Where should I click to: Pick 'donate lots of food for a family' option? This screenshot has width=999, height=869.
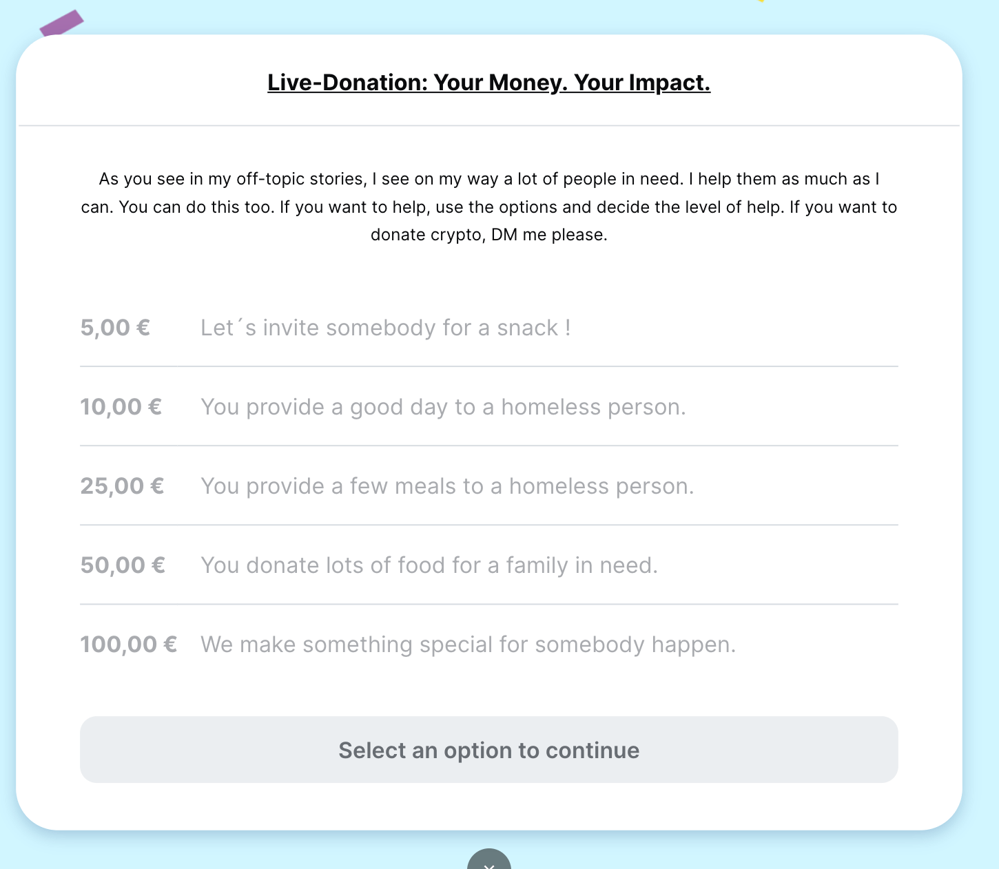point(429,565)
